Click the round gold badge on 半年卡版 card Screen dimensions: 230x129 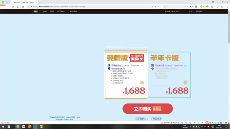(185, 83)
